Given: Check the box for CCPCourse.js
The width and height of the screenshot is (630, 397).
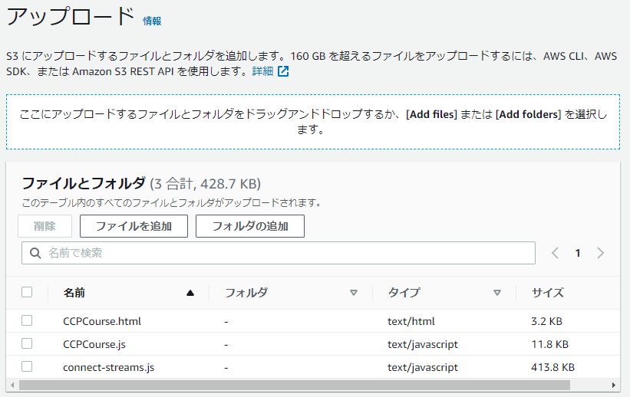Looking at the screenshot, I should (27, 343).
